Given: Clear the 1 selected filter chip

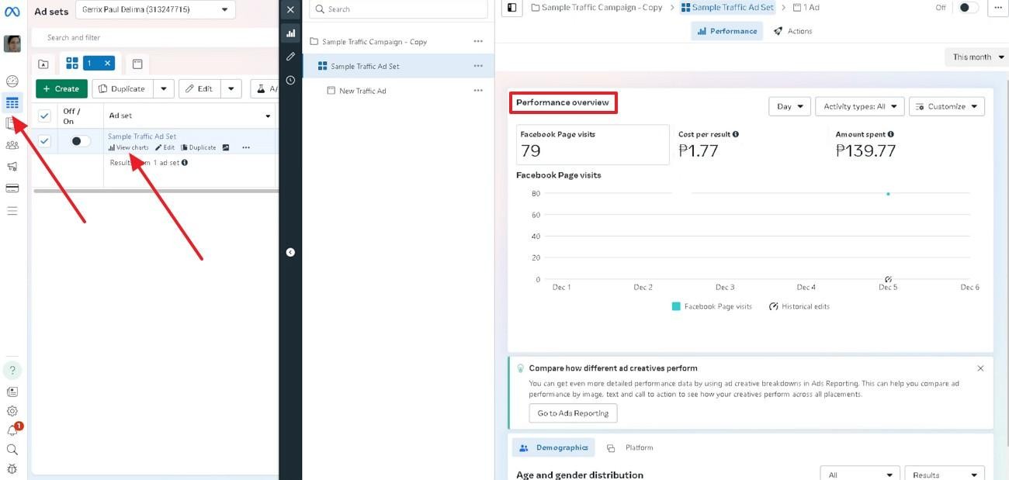Looking at the screenshot, I should [107, 63].
